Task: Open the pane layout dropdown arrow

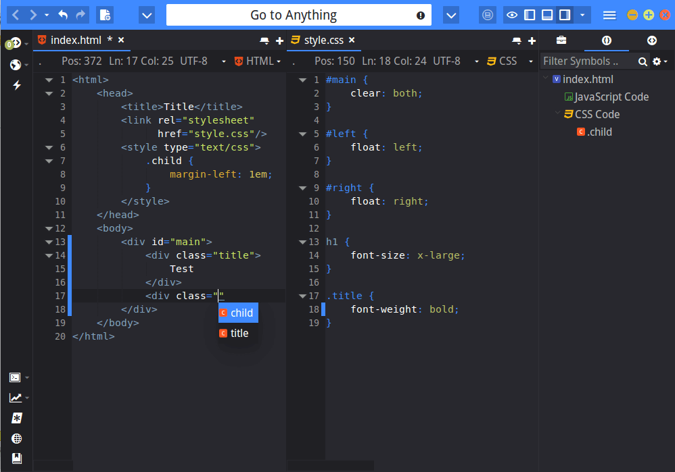Action: pyautogui.click(x=582, y=15)
